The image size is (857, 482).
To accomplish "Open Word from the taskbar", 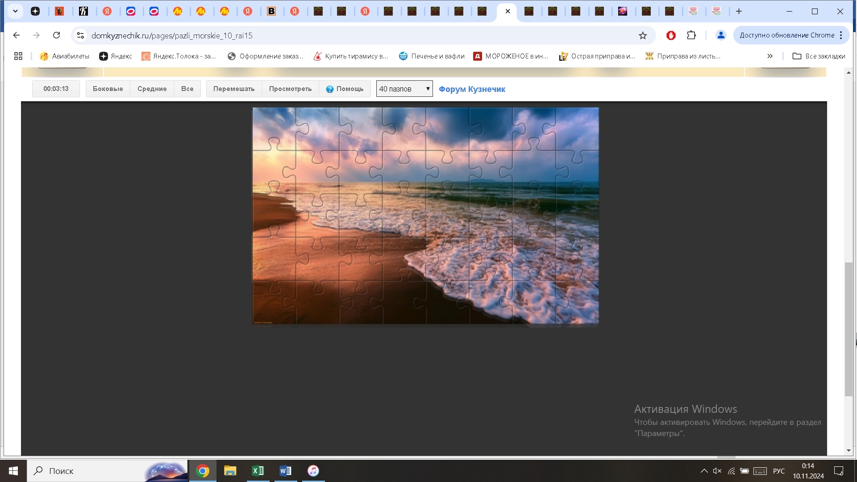I will click(x=286, y=471).
